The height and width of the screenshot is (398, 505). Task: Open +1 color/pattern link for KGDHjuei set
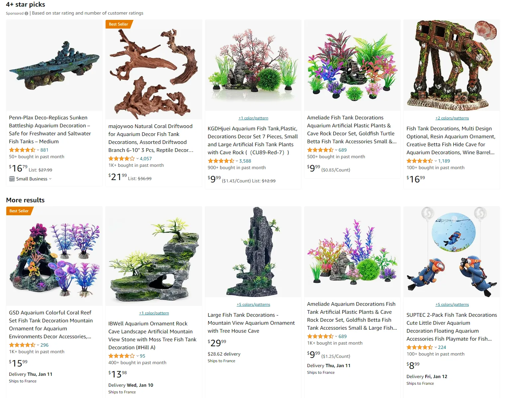253,118
